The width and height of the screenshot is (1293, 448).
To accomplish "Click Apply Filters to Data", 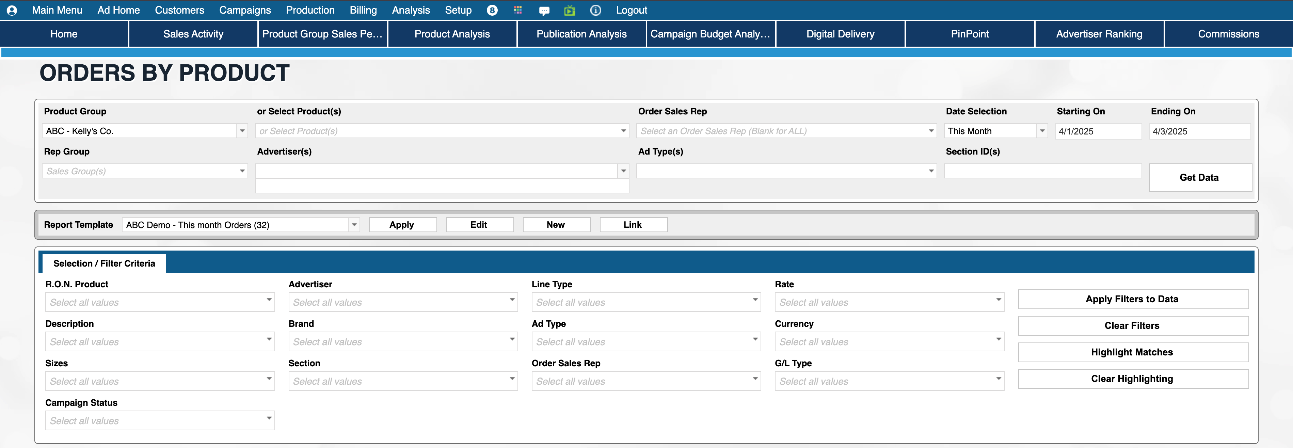I will click(x=1132, y=299).
